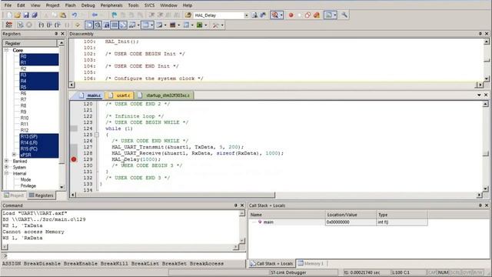Open the Flash menu
492x277 pixels.
pyautogui.click(x=70, y=5)
